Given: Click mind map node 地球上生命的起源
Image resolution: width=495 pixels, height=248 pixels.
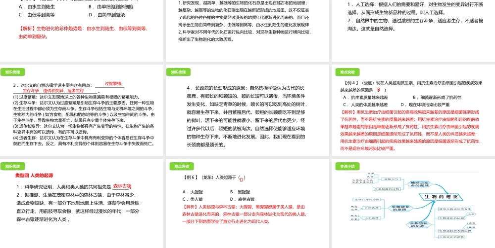Looking at the screenshot, I should point(419,184).
